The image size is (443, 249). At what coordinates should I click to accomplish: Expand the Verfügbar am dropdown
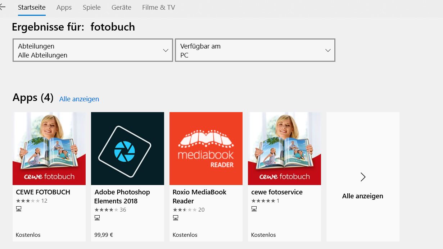coord(255,50)
